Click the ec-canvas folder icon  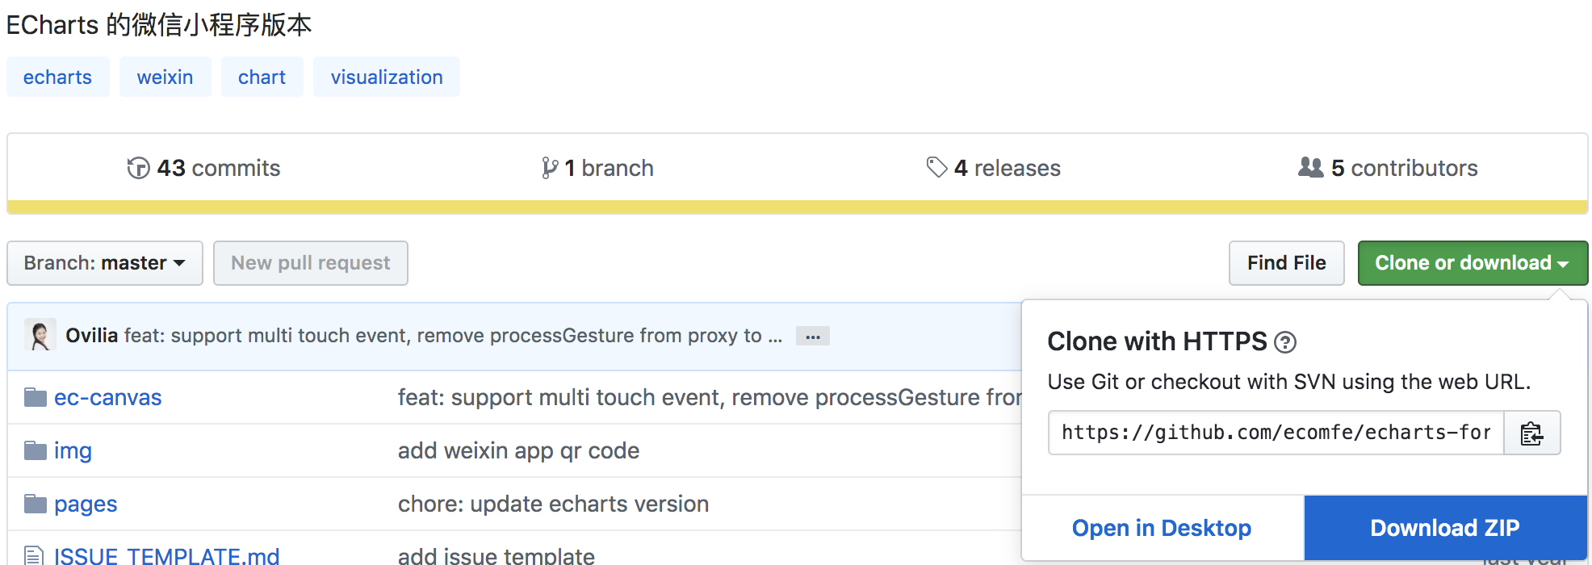[x=35, y=397]
